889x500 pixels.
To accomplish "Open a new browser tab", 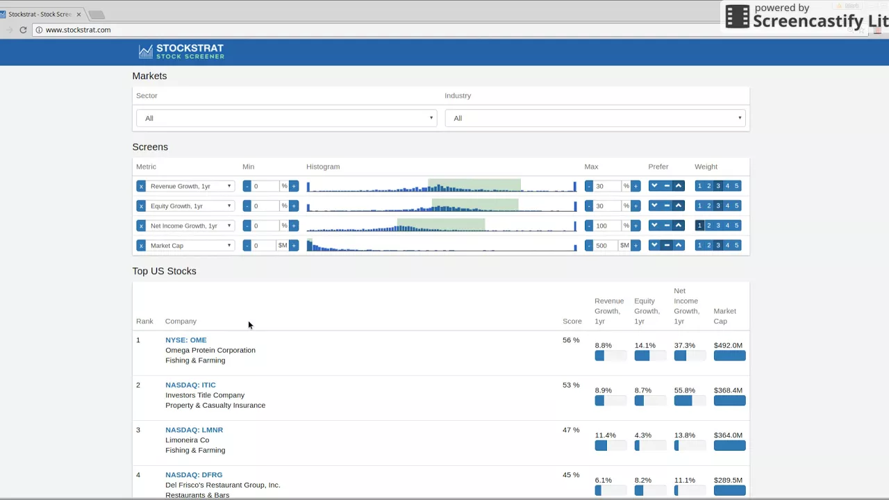I will click(x=97, y=15).
